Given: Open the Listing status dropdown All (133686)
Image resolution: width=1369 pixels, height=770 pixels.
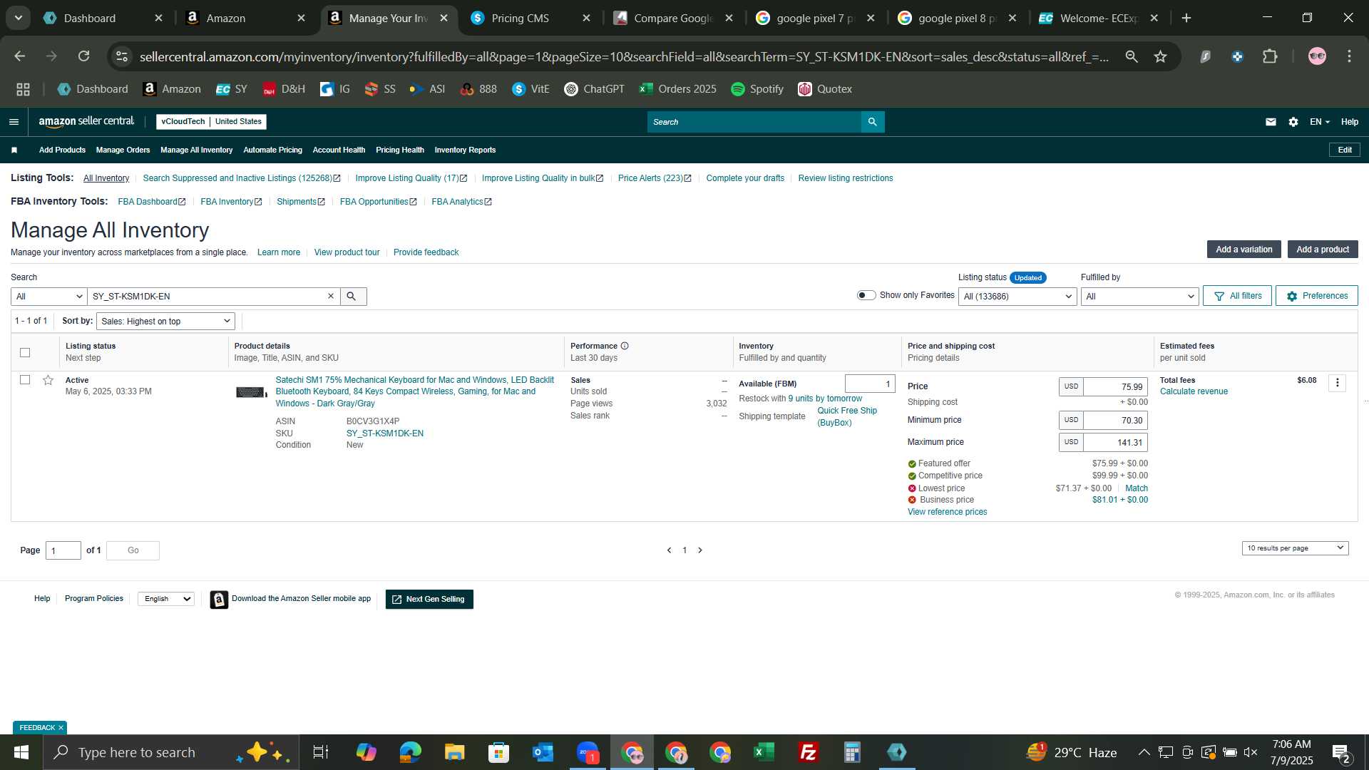Looking at the screenshot, I should click(1017, 297).
